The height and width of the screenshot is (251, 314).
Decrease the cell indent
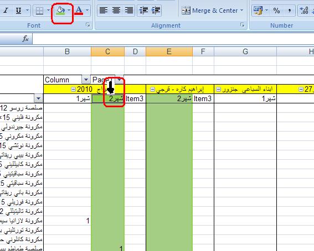click(143, 11)
